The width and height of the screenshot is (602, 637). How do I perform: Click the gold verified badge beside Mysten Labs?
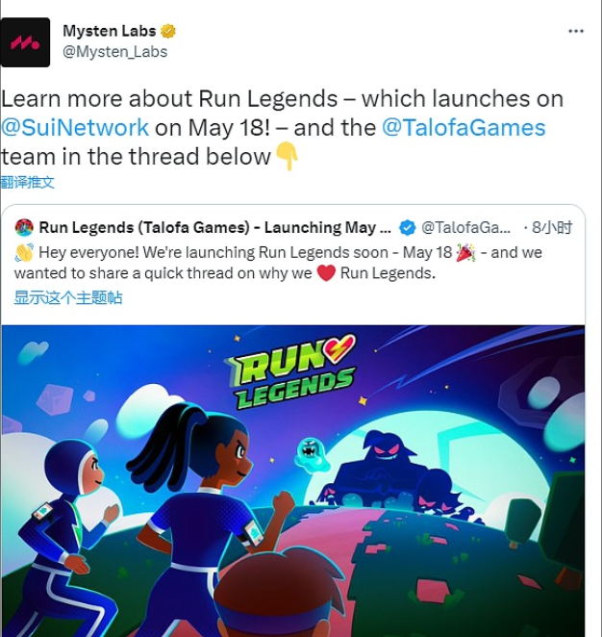[x=168, y=31]
